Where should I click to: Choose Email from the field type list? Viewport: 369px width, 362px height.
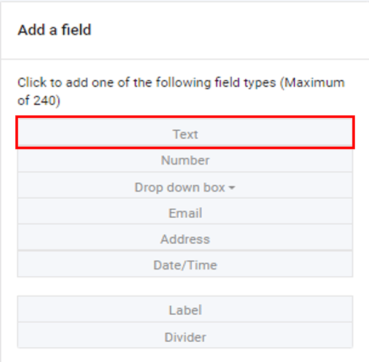point(185,213)
